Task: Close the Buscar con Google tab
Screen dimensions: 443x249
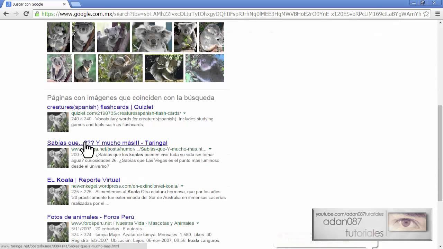Action: (64, 4)
